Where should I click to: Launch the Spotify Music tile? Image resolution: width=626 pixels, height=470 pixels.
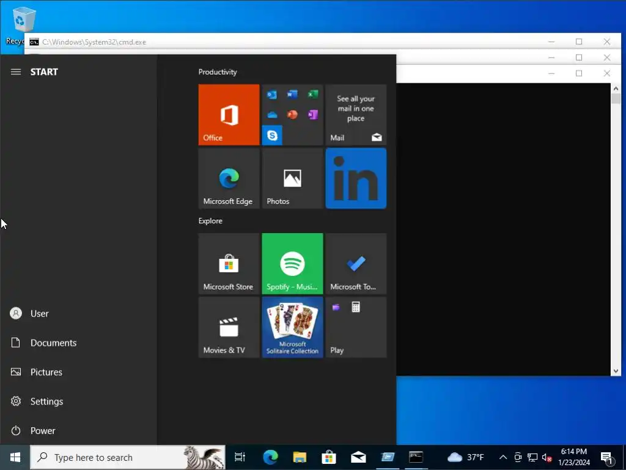point(292,264)
